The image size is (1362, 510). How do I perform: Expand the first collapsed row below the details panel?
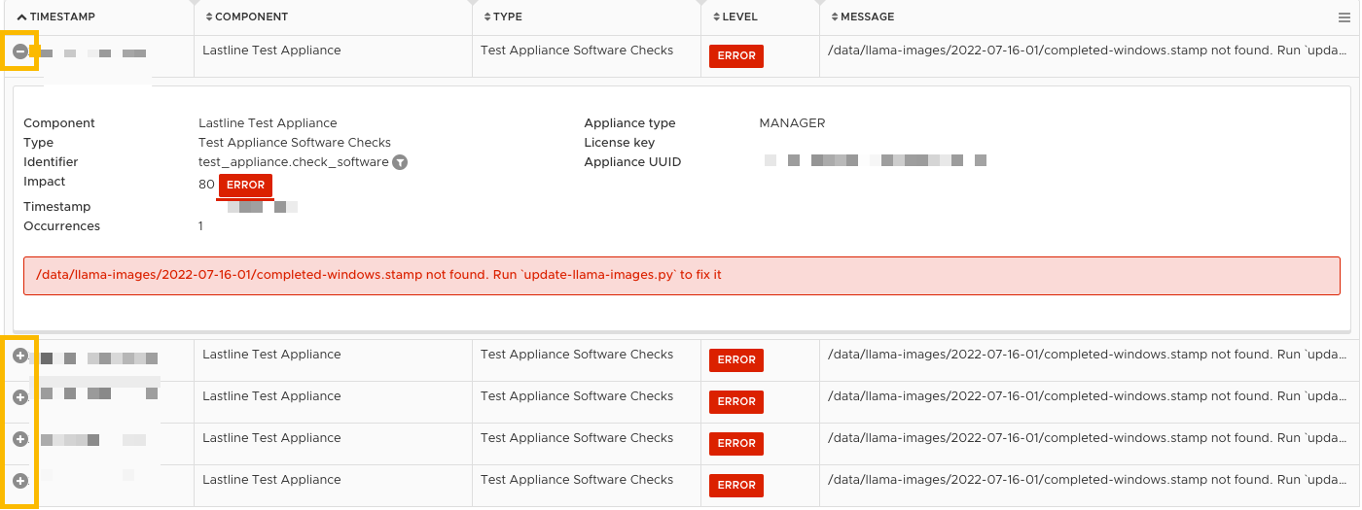coord(20,356)
